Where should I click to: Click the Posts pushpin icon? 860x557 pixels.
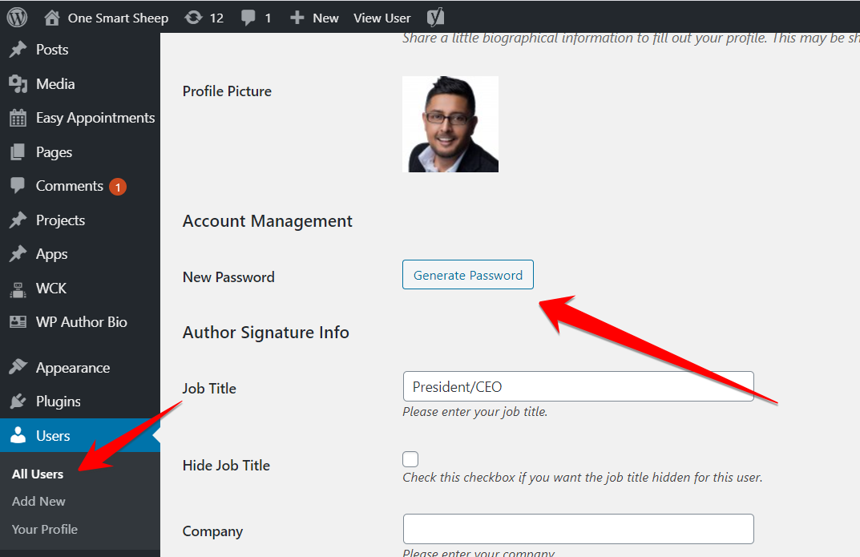click(x=18, y=50)
